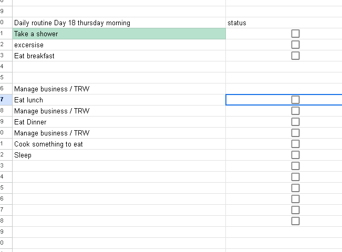Mark the "Sleep" task checkbox
This screenshot has width=342, height=252.
[x=295, y=155]
